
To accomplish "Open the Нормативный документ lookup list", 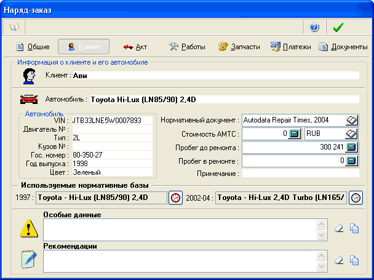I will [x=351, y=120].
